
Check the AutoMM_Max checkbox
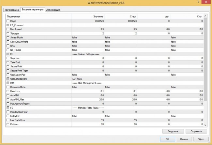(x=8, y=99)
